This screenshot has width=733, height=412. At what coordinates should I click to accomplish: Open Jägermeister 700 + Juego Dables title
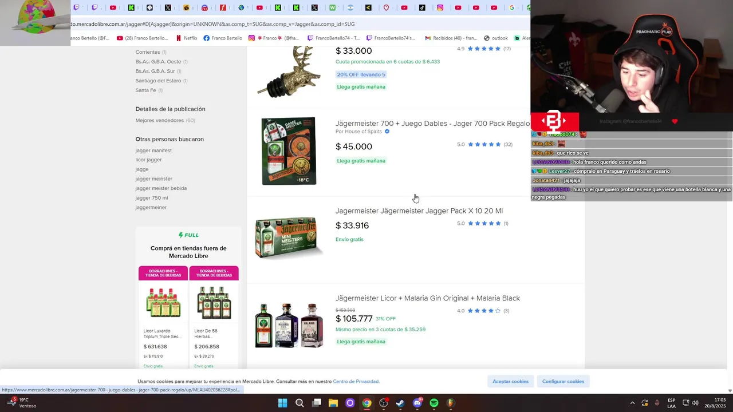[x=432, y=124]
